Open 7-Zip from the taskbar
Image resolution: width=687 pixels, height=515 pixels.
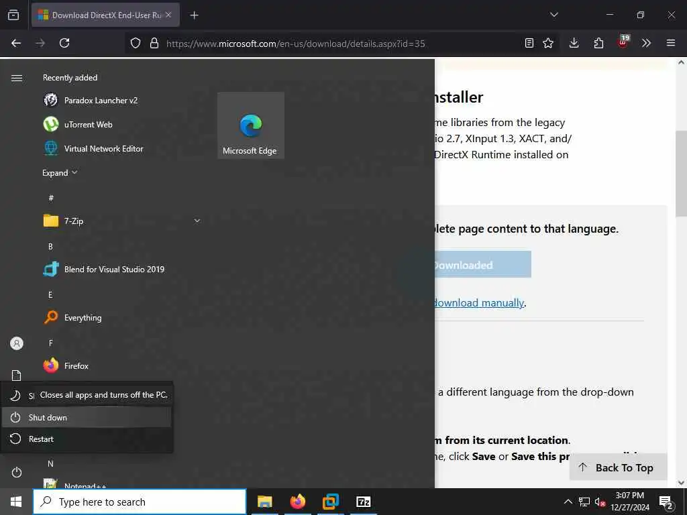(363, 502)
